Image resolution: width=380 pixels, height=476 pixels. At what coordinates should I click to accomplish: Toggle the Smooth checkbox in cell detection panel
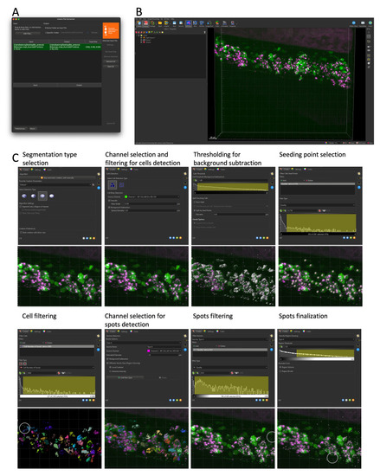pos(109,201)
